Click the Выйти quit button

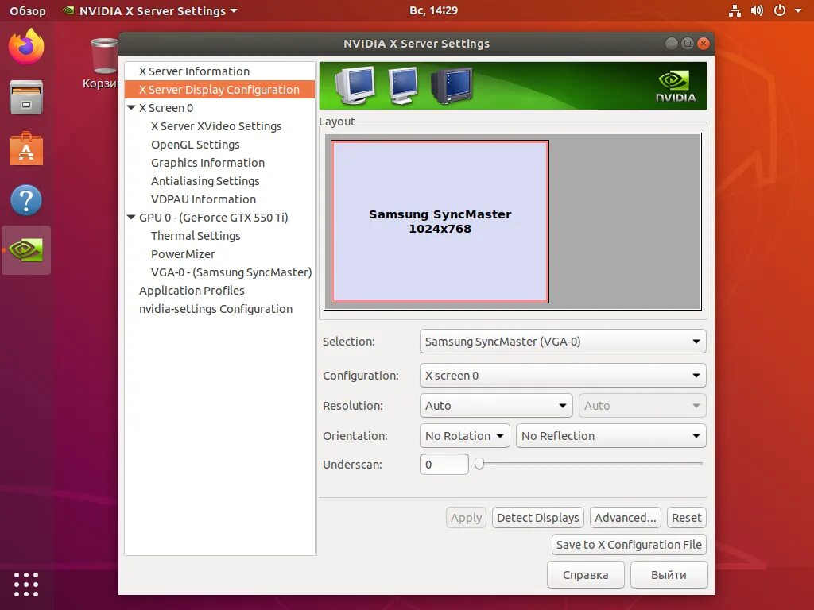669,575
